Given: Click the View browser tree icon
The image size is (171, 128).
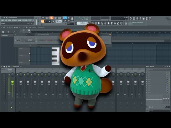Looking at the screenshot, I should [x=102, y=23].
